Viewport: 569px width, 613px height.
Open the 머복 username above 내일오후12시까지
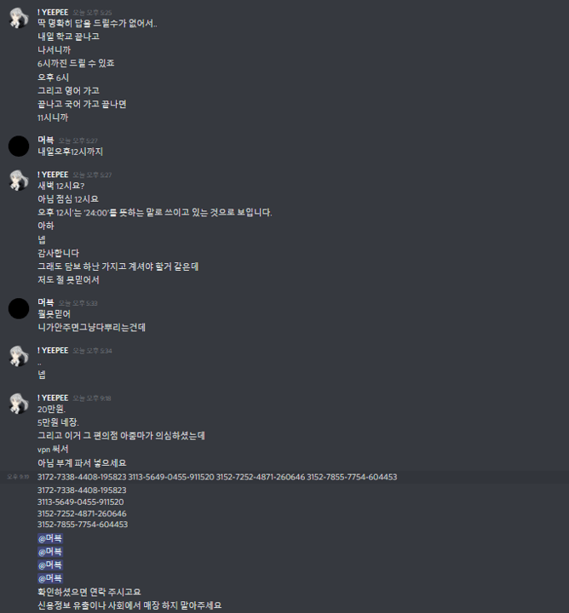(46, 140)
